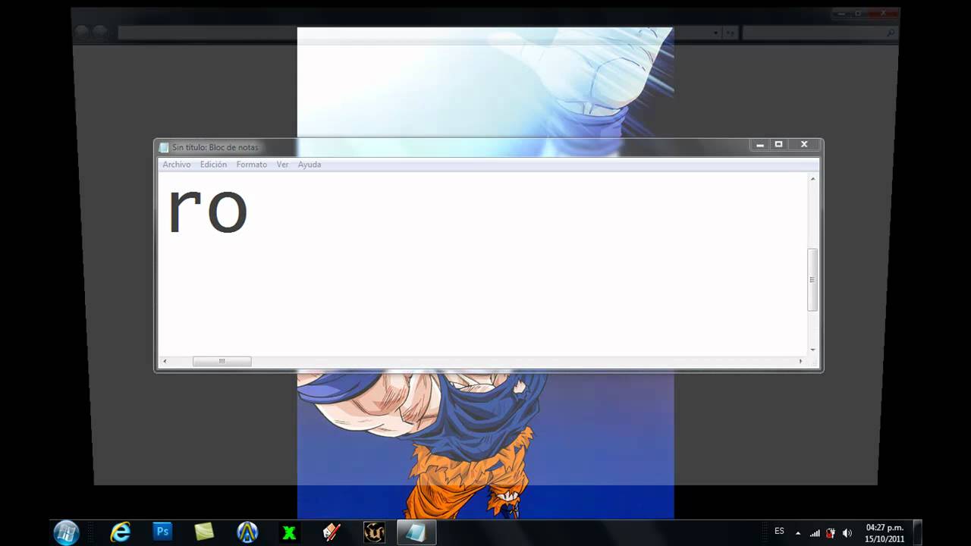Click the Notepad scroll right arrow
This screenshot has width=971, height=546.
click(x=800, y=362)
